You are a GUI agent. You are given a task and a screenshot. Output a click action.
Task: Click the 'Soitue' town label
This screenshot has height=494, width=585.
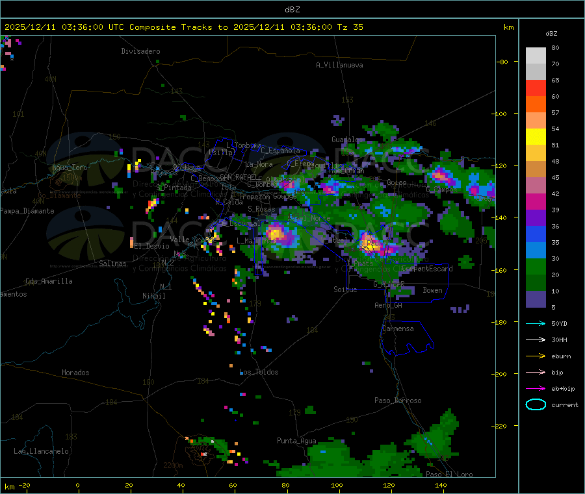coord(345,290)
